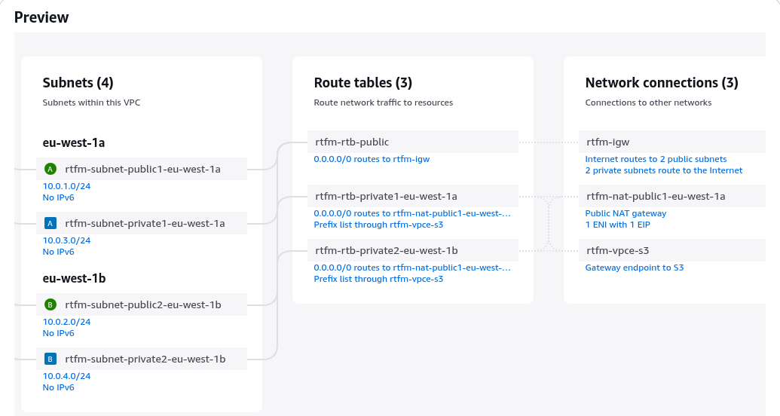Select rtfm-subnet-private2-eu-west-1b subnet
This screenshot has height=416, width=780.
point(145,359)
